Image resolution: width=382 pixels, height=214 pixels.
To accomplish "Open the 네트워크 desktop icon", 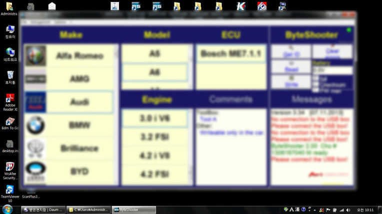I will click(10, 54).
